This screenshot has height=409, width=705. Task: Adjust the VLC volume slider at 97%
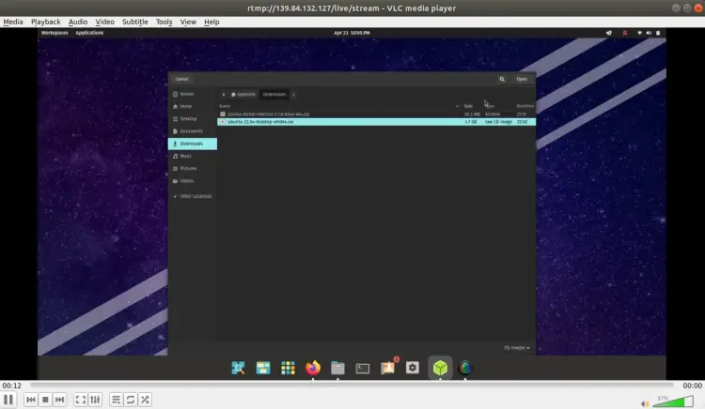673,401
